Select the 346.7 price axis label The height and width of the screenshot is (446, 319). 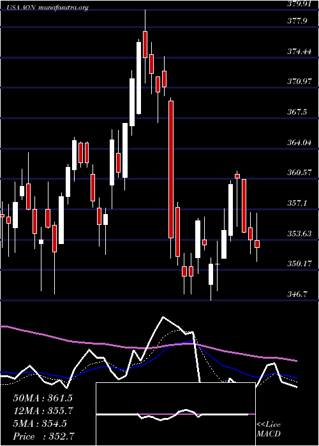click(x=297, y=294)
